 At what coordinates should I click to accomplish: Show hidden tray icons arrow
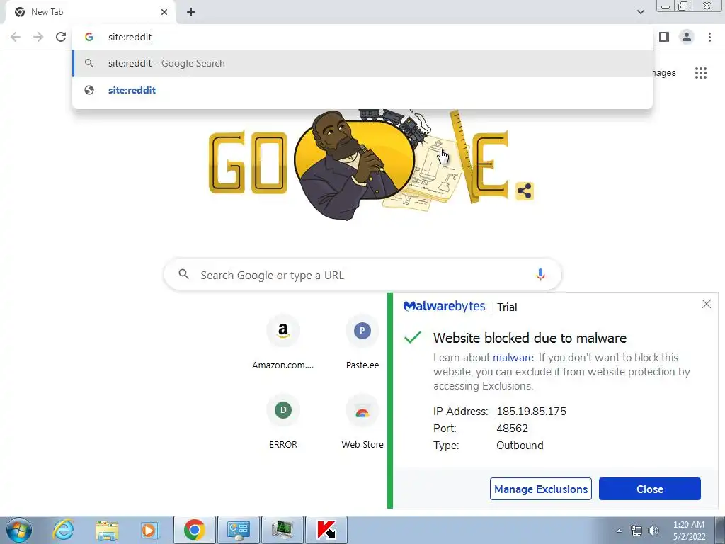[619, 531]
